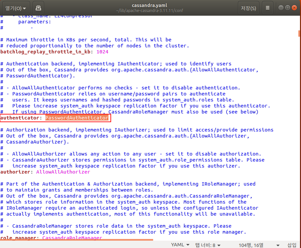Screen dimensions: 301x248
Task: Click the cassandra.yaml title in header
Action: 149,5
